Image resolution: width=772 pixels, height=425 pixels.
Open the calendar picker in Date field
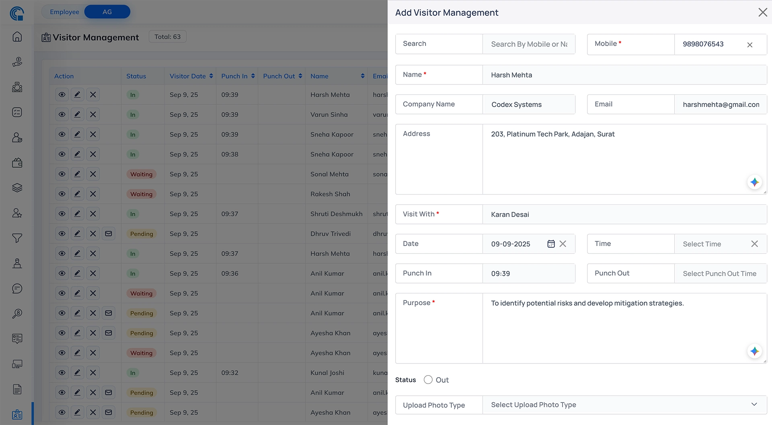click(551, 244)
